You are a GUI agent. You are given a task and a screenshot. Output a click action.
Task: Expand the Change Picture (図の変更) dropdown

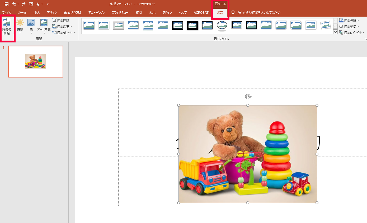[x=71, y=27]
